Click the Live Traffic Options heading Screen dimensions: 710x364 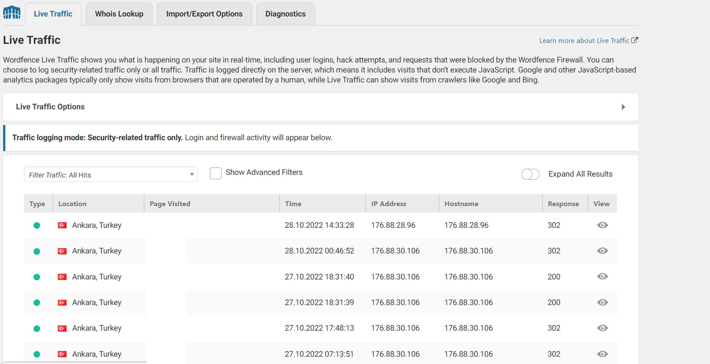(50, 107)
